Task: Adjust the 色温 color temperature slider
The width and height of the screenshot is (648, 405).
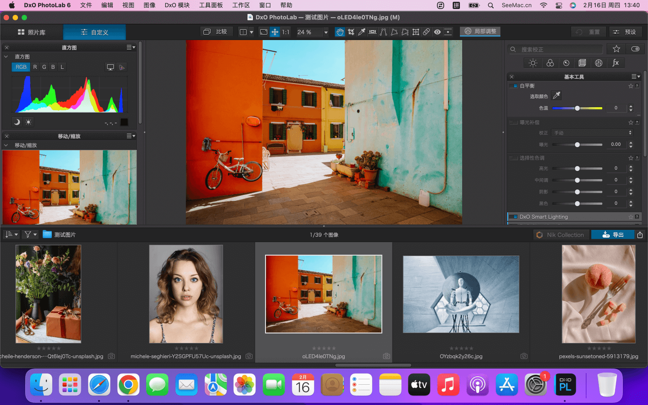Action: (577, 108)
